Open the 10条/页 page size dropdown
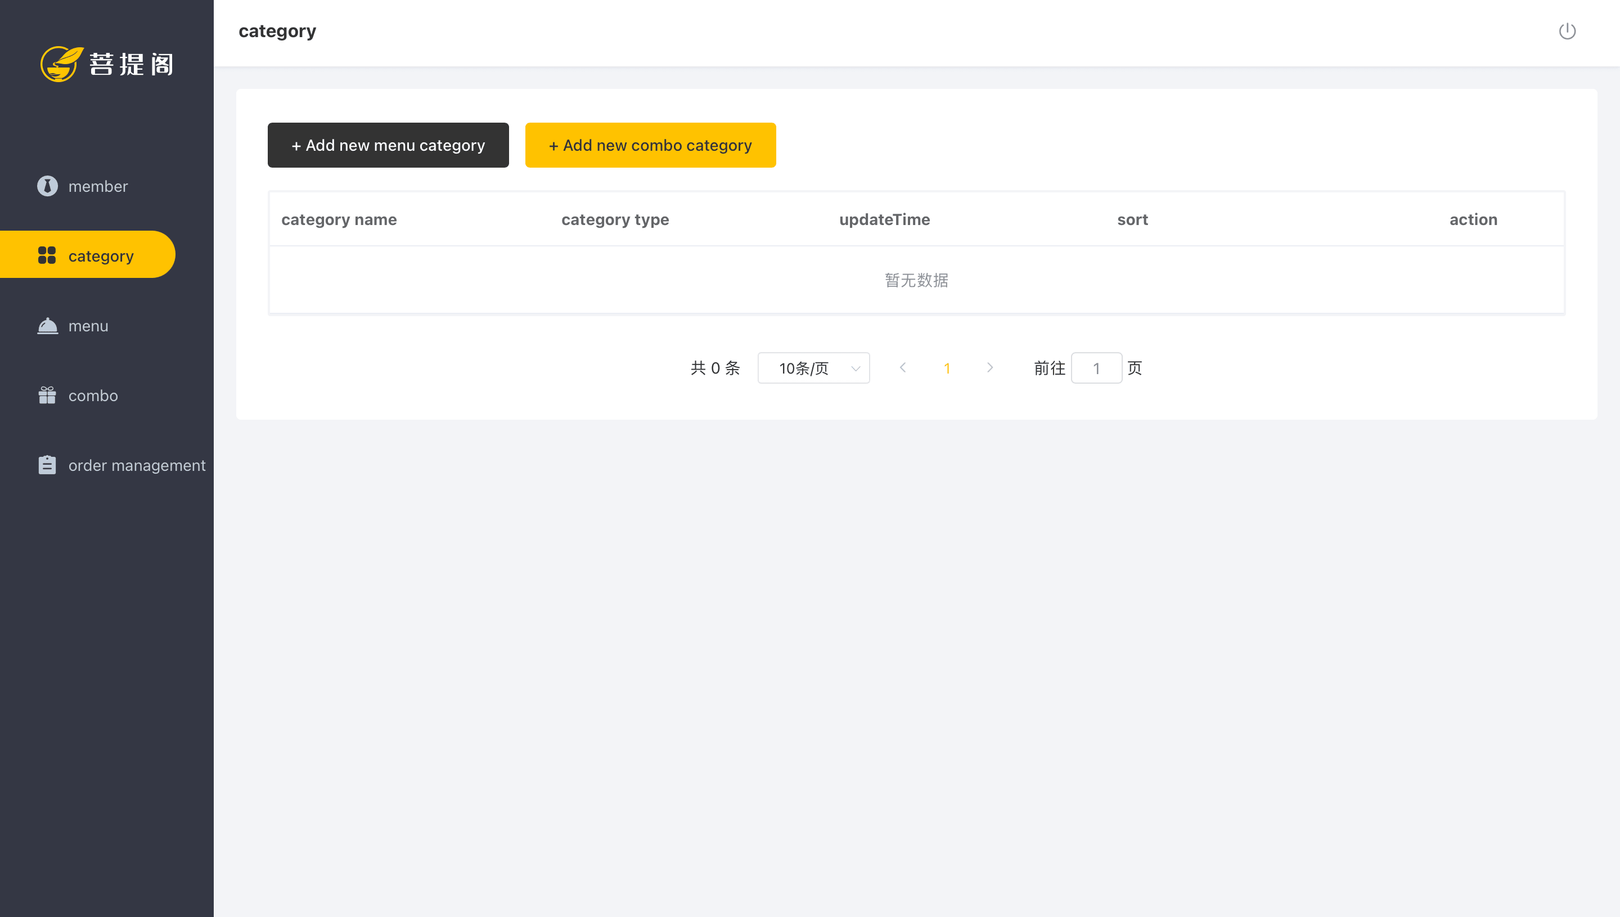The width and height of the screenshot is (1620, 917). pyautogui.click(x=804, y=368)
